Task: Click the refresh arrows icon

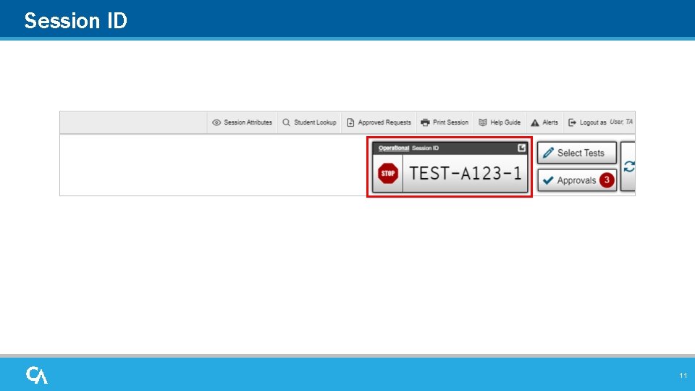Action: [629, 167]
